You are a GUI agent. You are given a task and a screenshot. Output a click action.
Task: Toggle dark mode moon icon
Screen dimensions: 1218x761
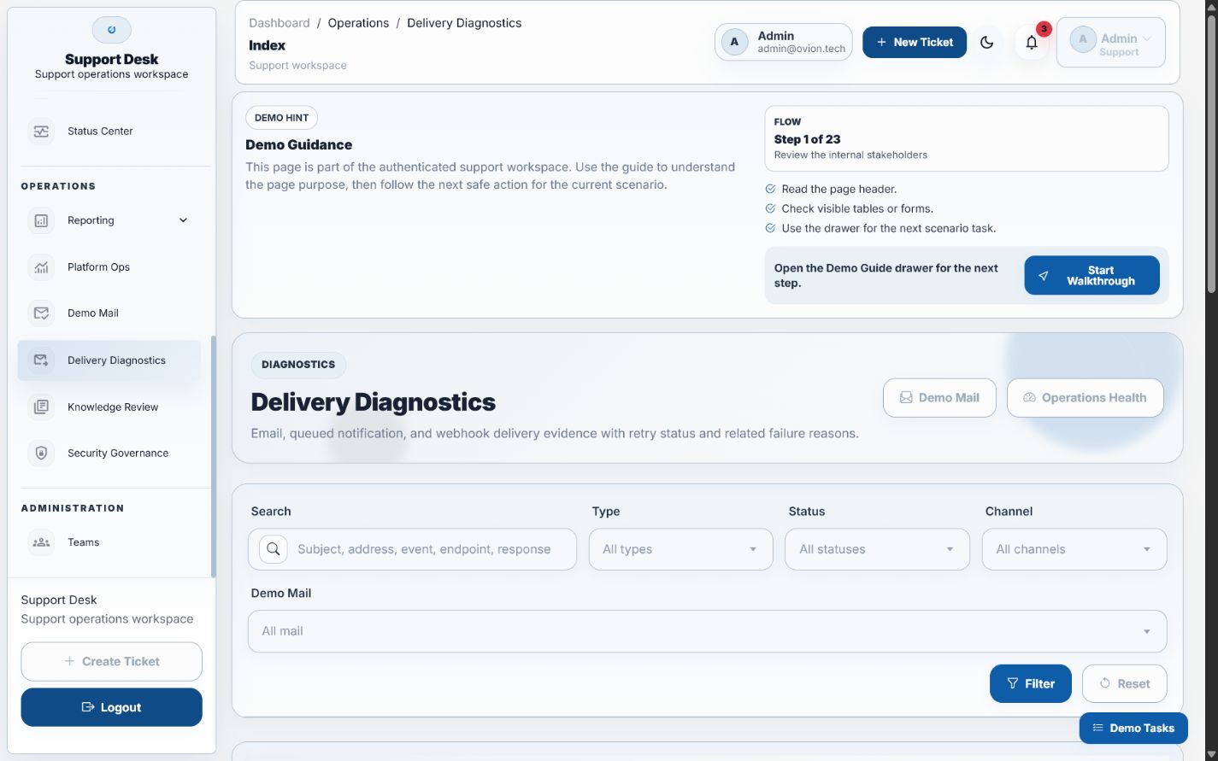tap(987, 43)
